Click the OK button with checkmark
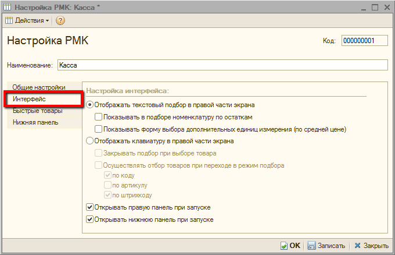Viewport: 395px width, 255px height. (x=290, y=246)
